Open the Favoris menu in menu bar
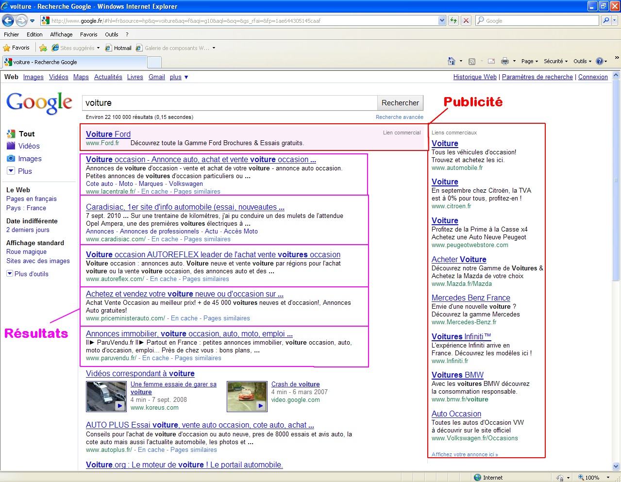This screenshot has height=482, width=621. pyautogui.click(x=88, y=34)
